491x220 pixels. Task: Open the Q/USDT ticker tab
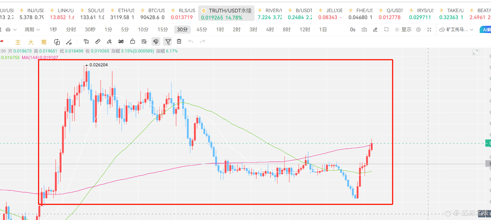point(391,14)
